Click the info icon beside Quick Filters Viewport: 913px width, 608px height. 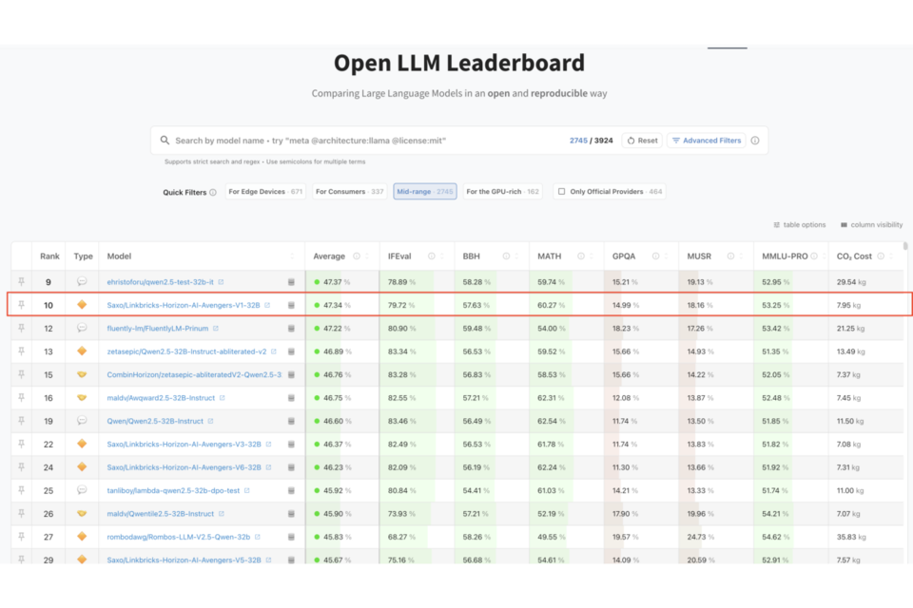click(213, 192)
